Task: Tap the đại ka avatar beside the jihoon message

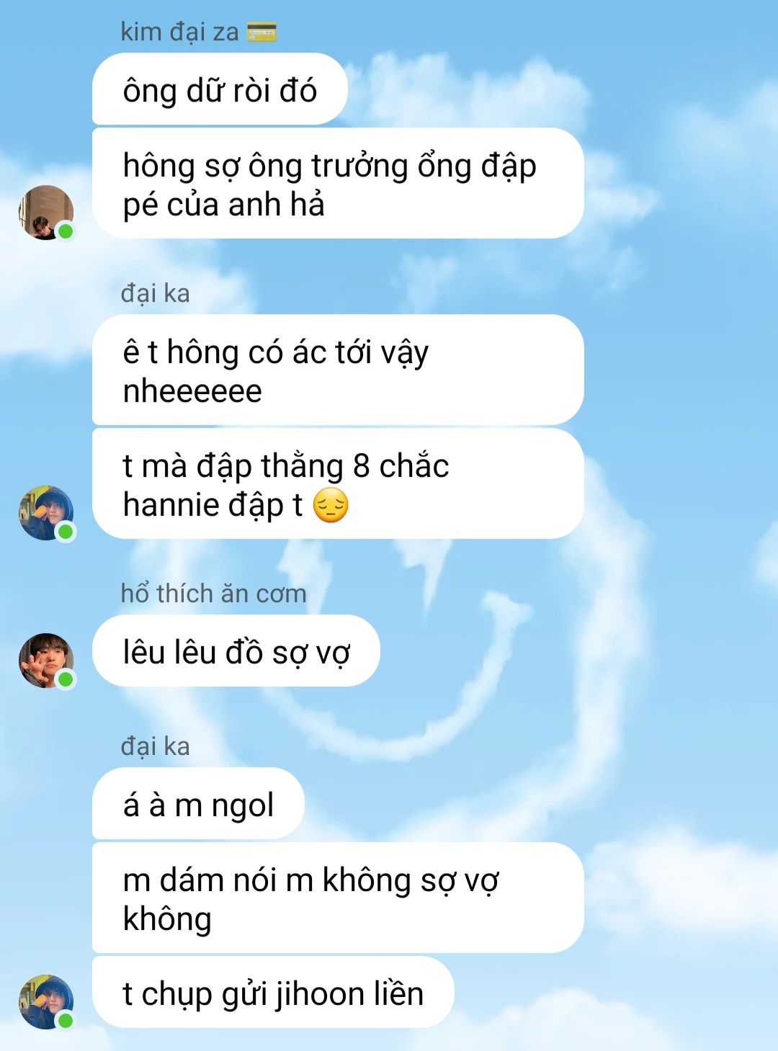Action: tap(46, 1002)
